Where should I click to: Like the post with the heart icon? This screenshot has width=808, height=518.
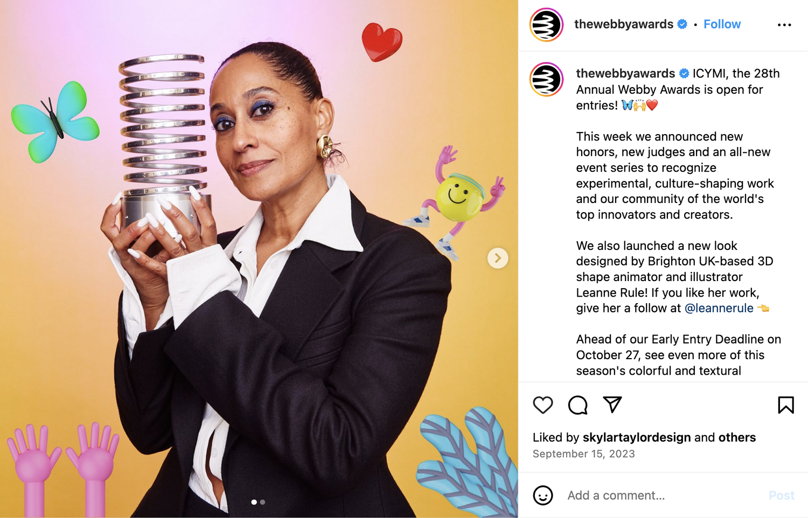[x=542, y=405]
